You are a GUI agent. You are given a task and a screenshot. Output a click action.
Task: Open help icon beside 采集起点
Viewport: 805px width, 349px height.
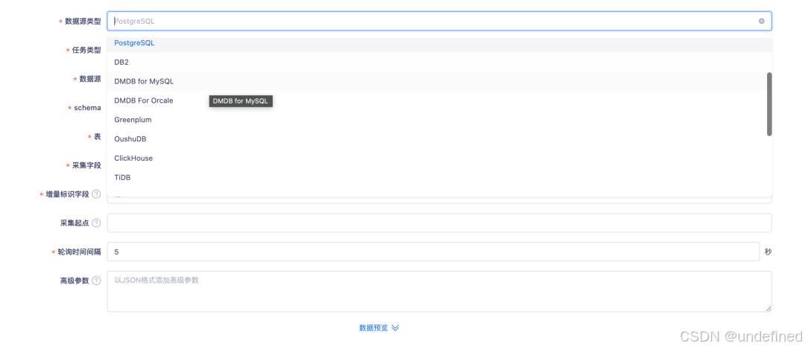tap(96, 223)
